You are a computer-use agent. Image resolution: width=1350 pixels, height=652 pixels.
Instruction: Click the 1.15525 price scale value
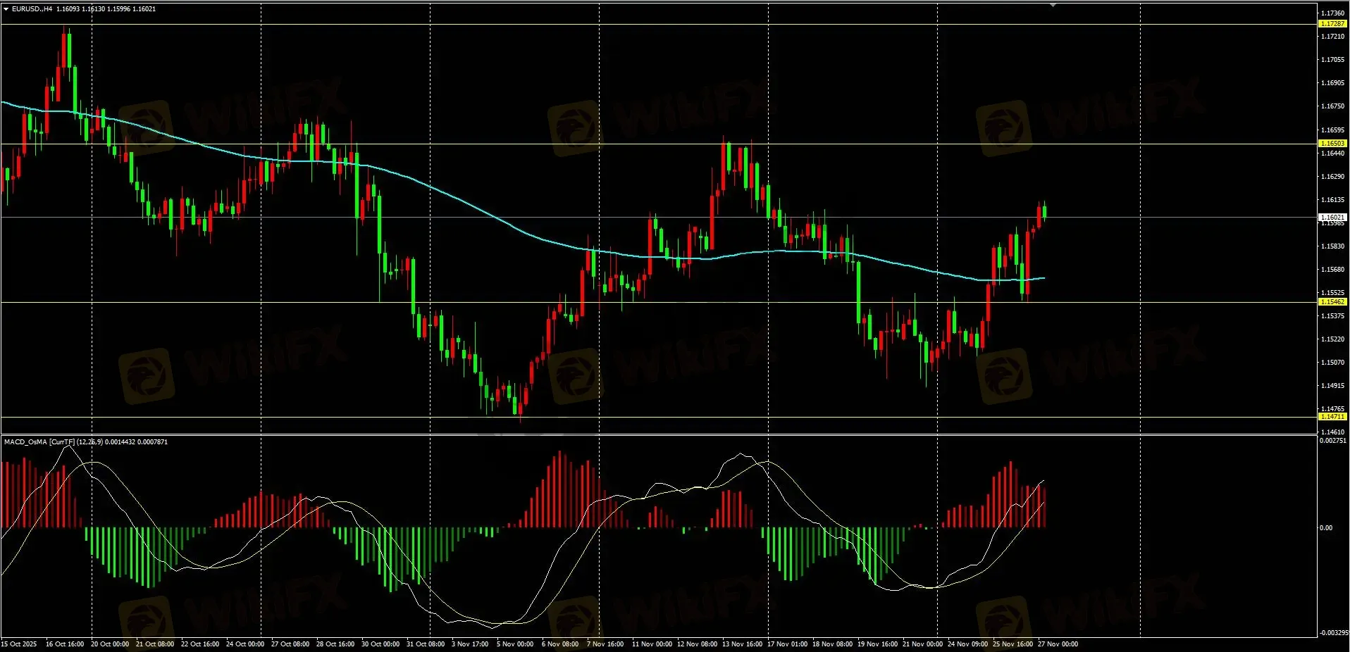tap(1332, 293)
